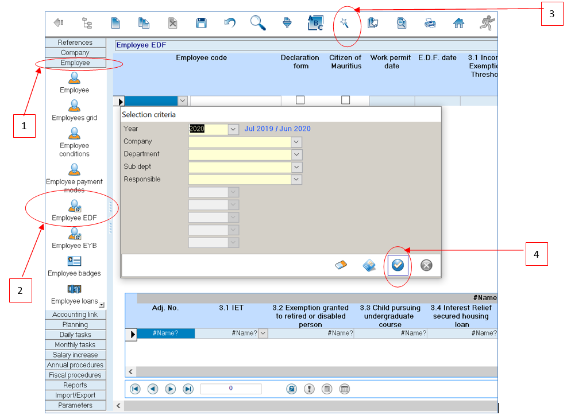Click the eraser icon in Selection criteria
Screen dimensions: 567x415
click(x=341, y=265)
